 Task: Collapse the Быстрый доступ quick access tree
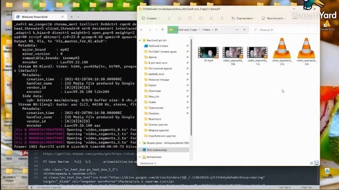tap(140, 40)
